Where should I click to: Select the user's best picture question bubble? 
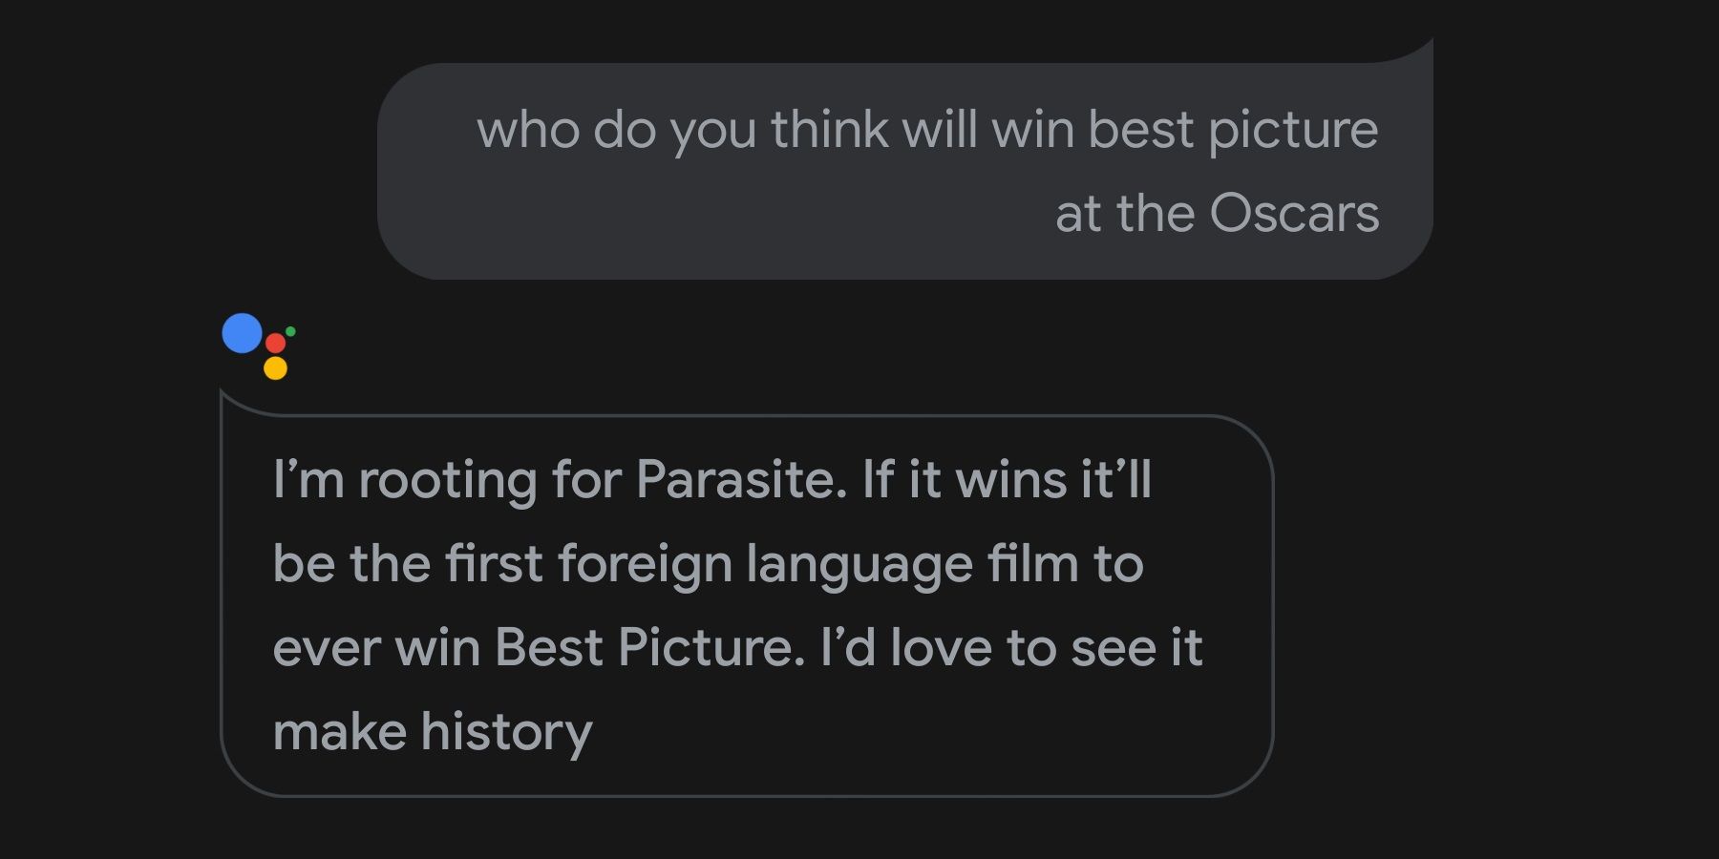[x=903, y=171]
